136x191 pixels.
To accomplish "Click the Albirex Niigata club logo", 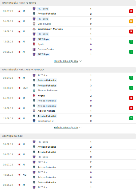I will click(34, 111).
